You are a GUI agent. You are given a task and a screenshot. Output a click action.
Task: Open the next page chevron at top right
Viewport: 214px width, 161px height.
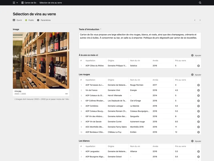tap(200, 20)
